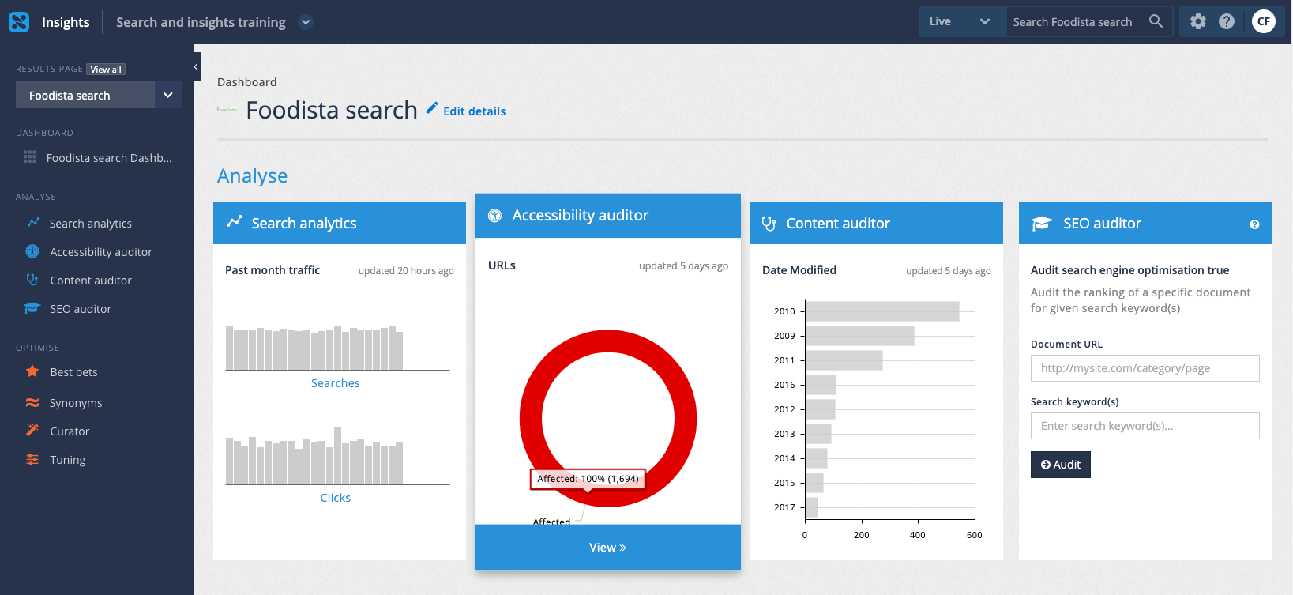
Task: Click the 'Foodista search' page heading
Action: pyautogui.click(x=332, y=110)
